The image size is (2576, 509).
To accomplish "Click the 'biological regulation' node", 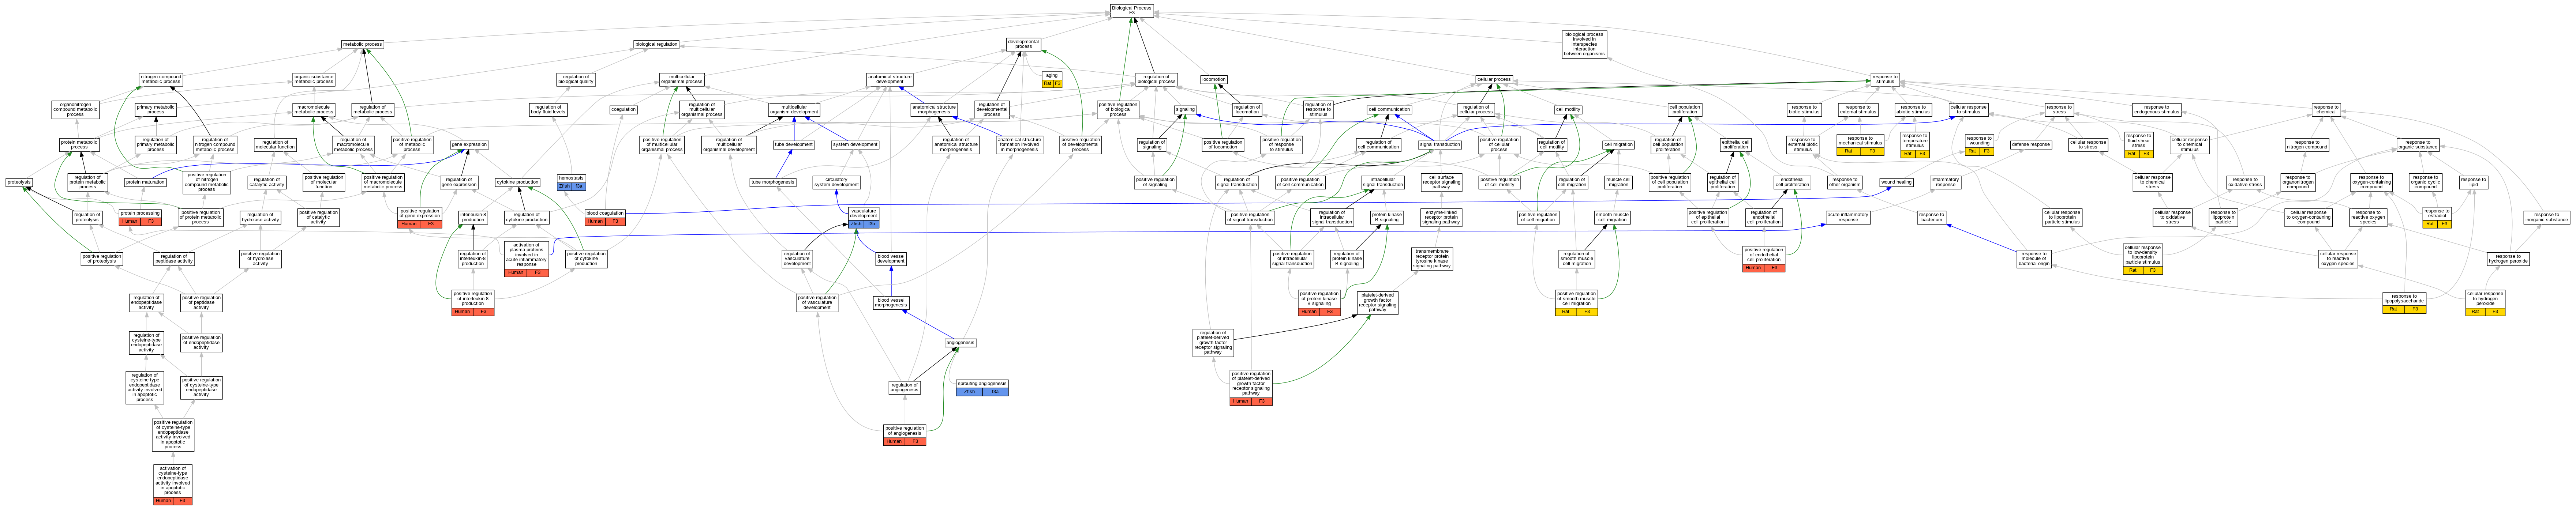I will (x=656, y=44).
